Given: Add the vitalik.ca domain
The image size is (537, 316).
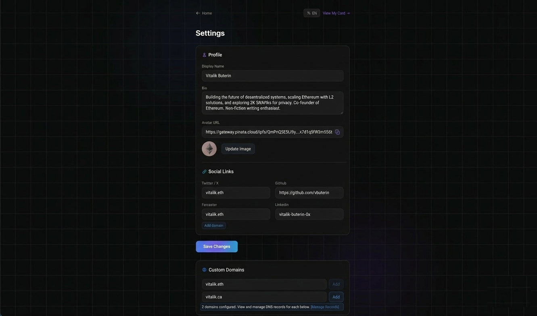Looking at the screenshot, I should point(336,297).
